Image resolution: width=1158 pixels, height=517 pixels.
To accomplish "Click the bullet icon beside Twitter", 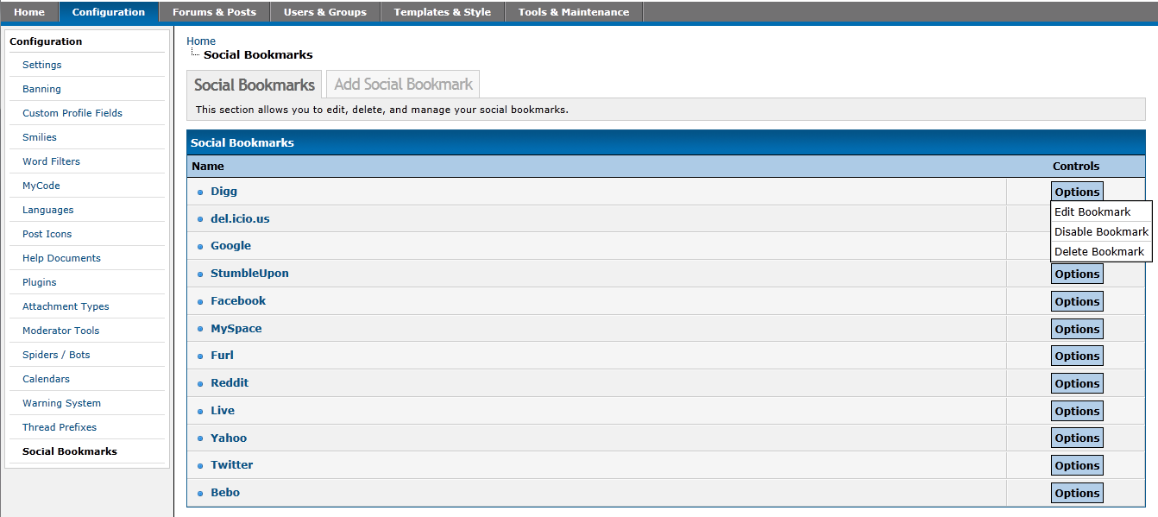I will coord(200,466).
